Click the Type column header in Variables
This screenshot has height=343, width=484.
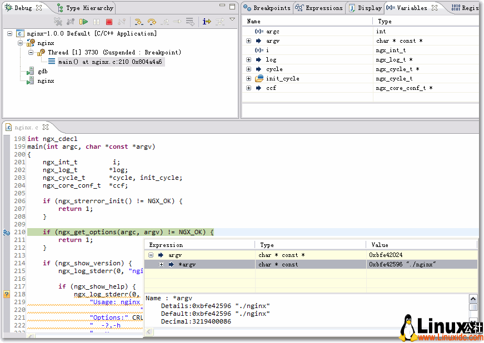pos(385,21)
